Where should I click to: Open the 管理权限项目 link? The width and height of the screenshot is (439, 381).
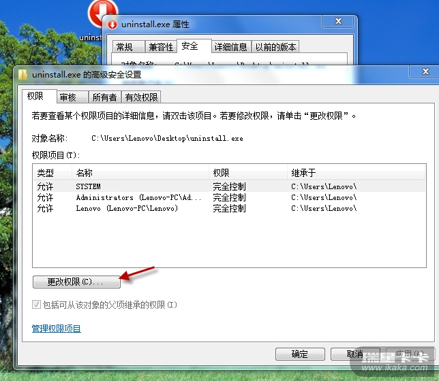[x=57, y=329]
